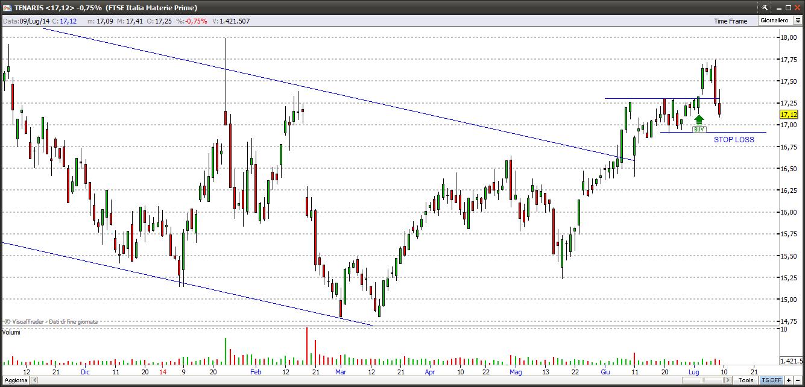Click the pin tool icon in title bar
805x387 pixels.
(x=765, y=8)
